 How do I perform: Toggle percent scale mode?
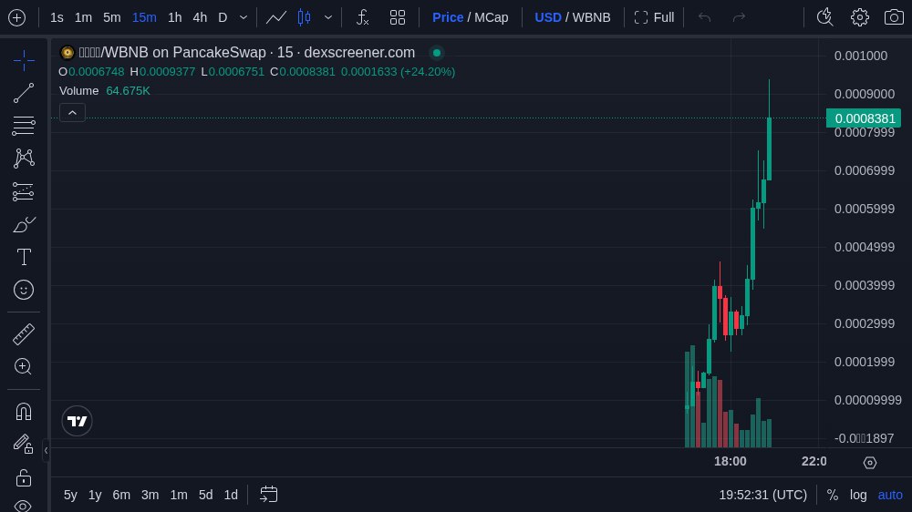[832, 495]
